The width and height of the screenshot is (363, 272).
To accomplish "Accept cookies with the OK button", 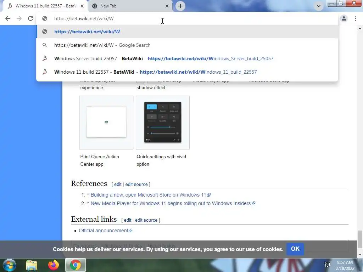I will tap(295, 249).
